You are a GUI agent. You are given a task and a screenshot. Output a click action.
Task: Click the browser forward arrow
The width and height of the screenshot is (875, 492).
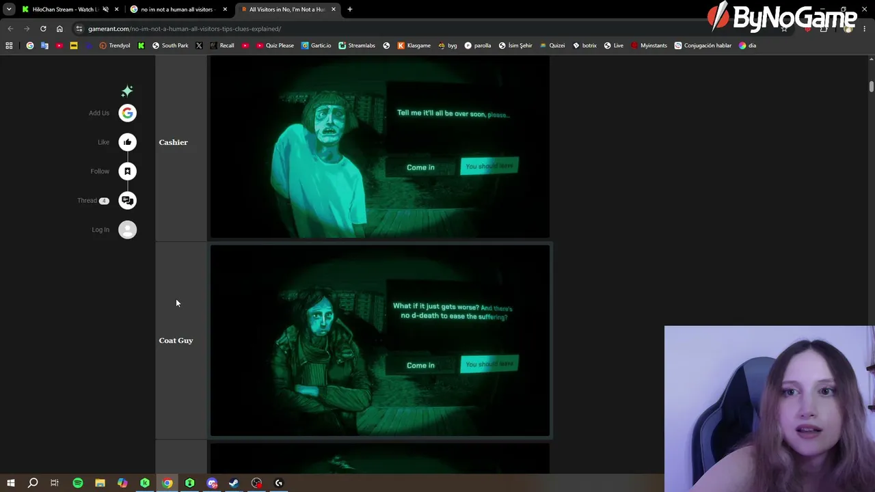tap(27, 29)
